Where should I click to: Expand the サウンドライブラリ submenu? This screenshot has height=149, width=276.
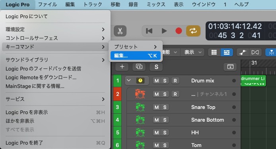(x=55, y=60)
